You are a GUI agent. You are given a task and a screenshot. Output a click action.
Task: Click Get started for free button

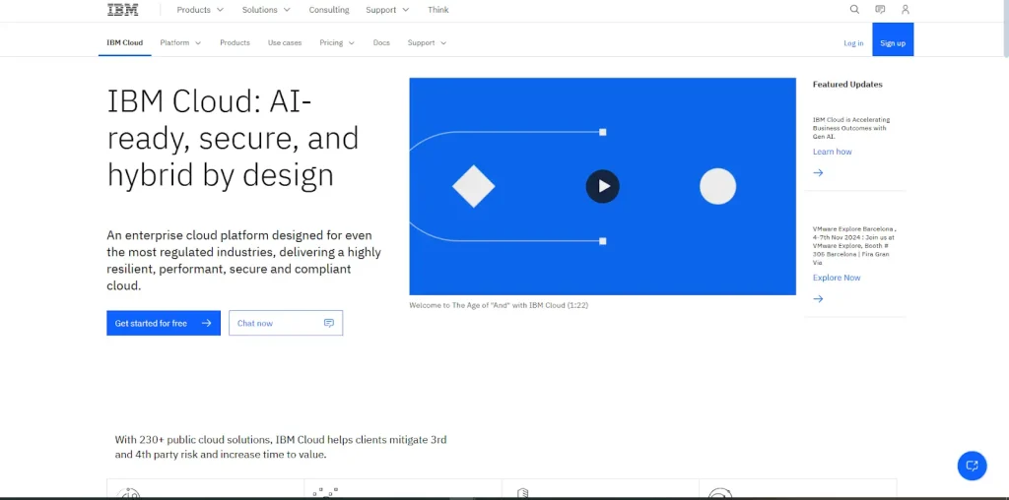click(x=164, y=323)
